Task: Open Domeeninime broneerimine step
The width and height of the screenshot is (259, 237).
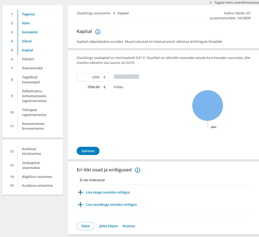Action: point(33,126)
